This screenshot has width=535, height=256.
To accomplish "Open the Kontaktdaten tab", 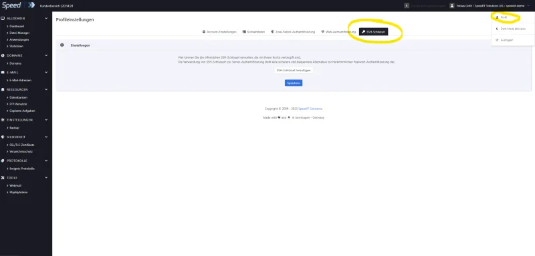I will point(253,31).
